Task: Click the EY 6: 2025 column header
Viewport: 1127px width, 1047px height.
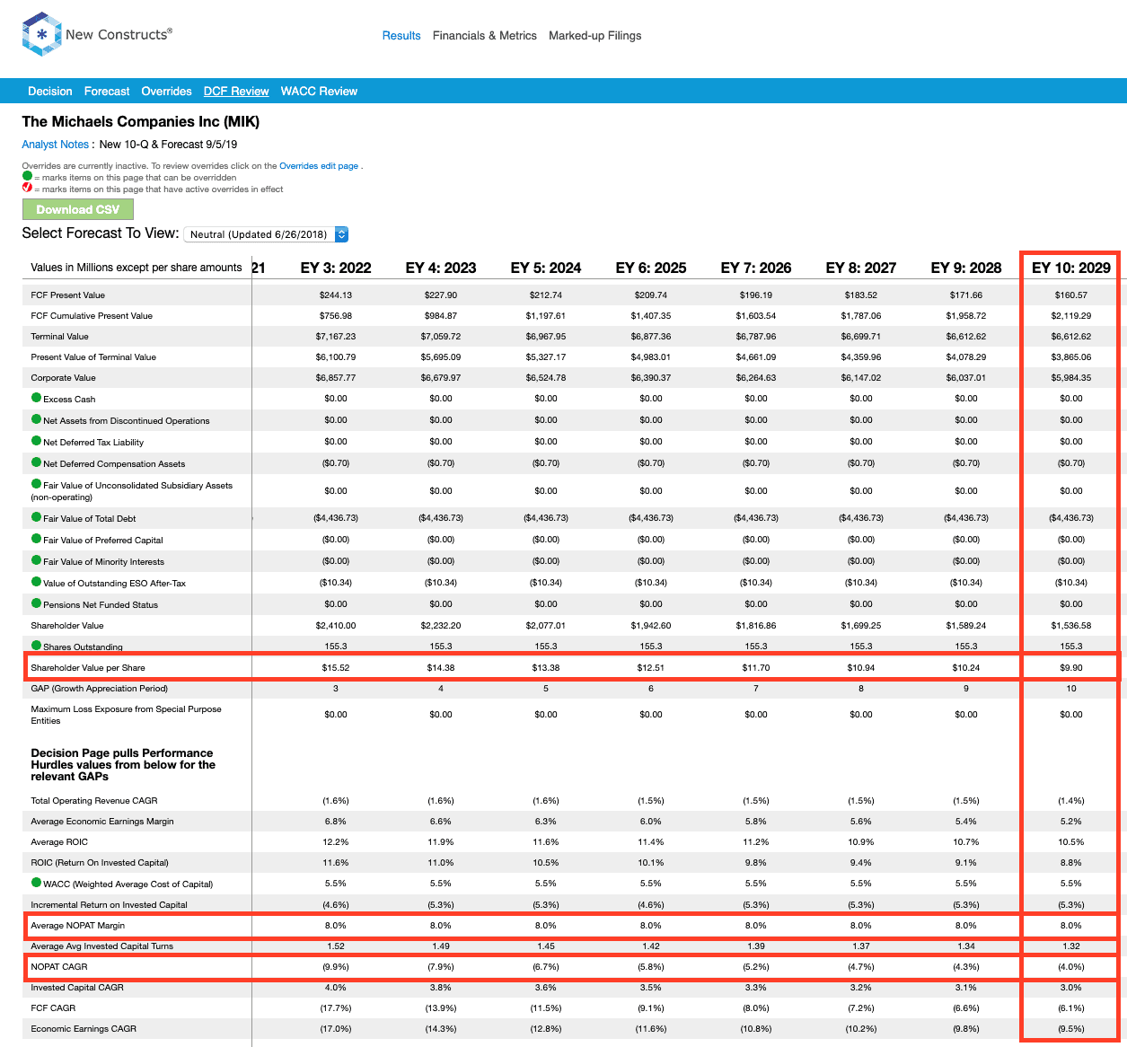Action: pos(651,268)
